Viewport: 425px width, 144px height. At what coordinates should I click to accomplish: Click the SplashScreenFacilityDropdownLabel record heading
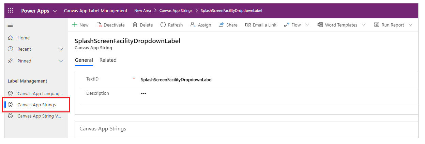coord(127,41)
